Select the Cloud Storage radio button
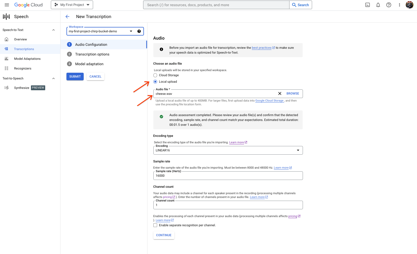 pos(155,75)
